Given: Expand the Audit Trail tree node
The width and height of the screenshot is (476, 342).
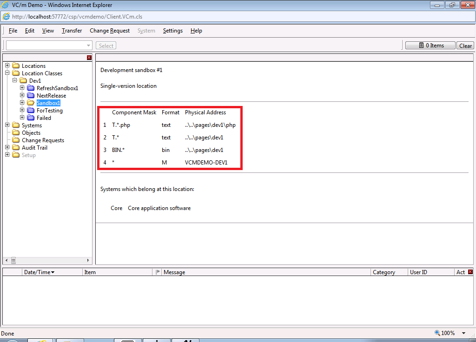Looking at the screenshot, I should click(7, 147).
